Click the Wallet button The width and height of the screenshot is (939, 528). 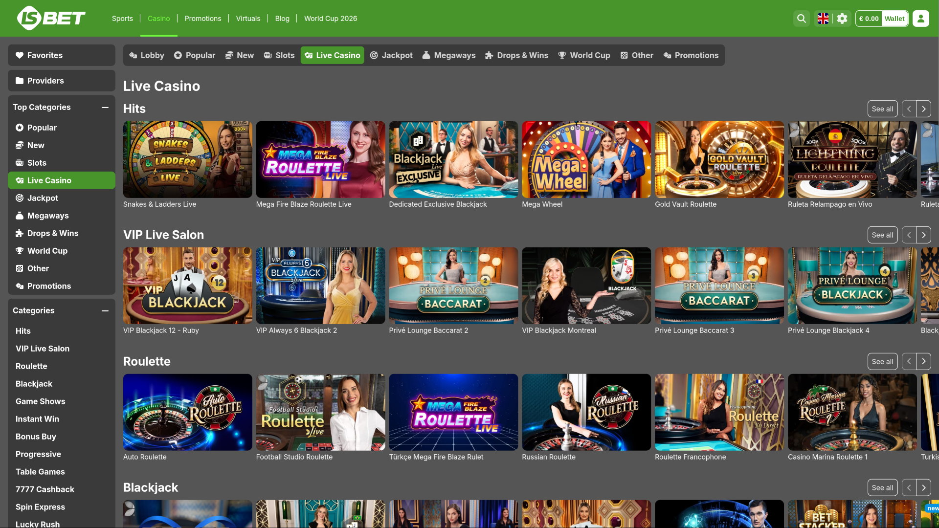click(x=894, y=19)
